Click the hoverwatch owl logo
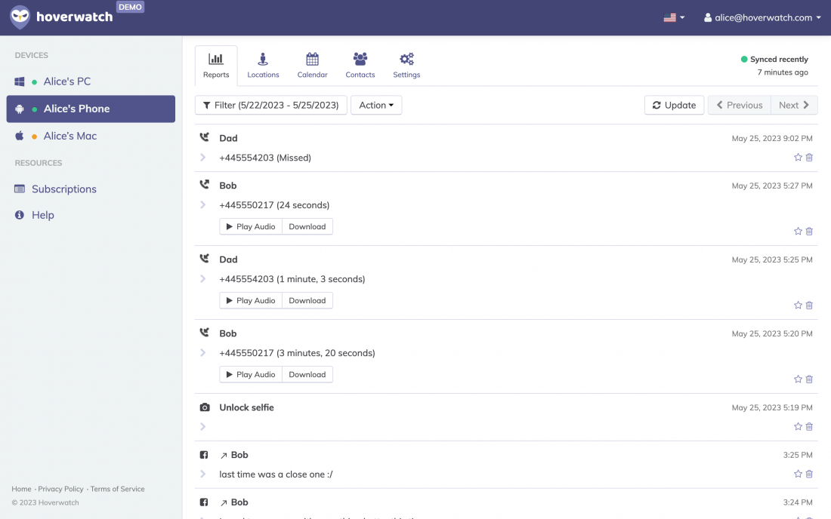Viewport: 831px width, 519px height. pyautogui.click(x=20, y=17)
